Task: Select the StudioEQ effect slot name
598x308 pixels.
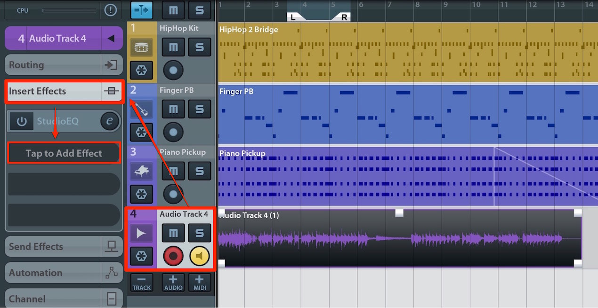Action: point(58,121)
